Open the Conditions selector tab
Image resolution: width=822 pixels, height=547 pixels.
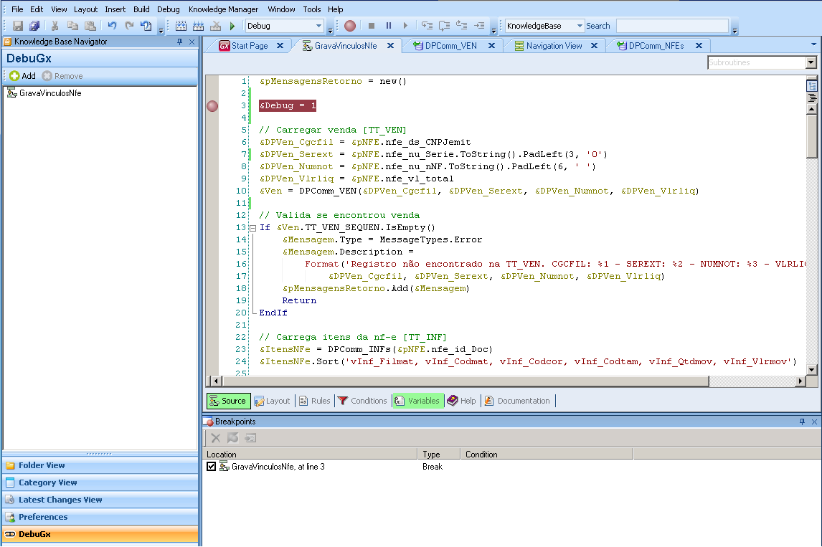click(362, 401)
